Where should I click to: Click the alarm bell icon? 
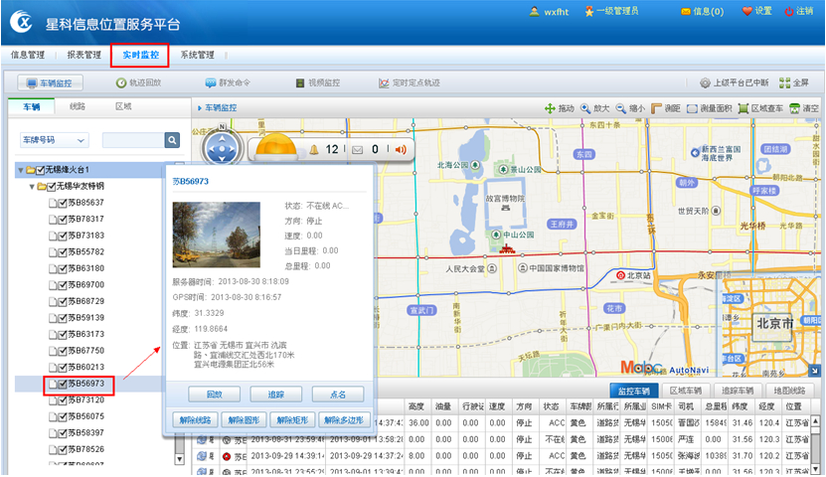pyautogui.click(x=316, y=150)
